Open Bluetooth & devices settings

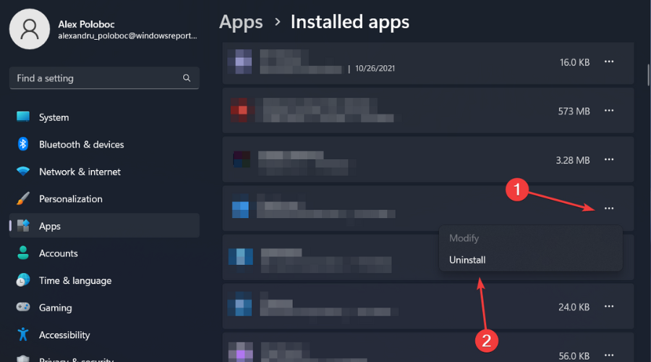81,145
